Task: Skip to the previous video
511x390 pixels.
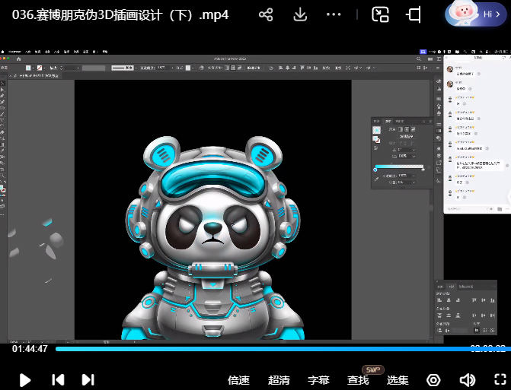Action: (58, 379)
